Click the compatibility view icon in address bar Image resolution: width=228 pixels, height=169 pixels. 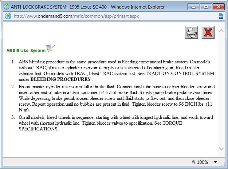221,16
